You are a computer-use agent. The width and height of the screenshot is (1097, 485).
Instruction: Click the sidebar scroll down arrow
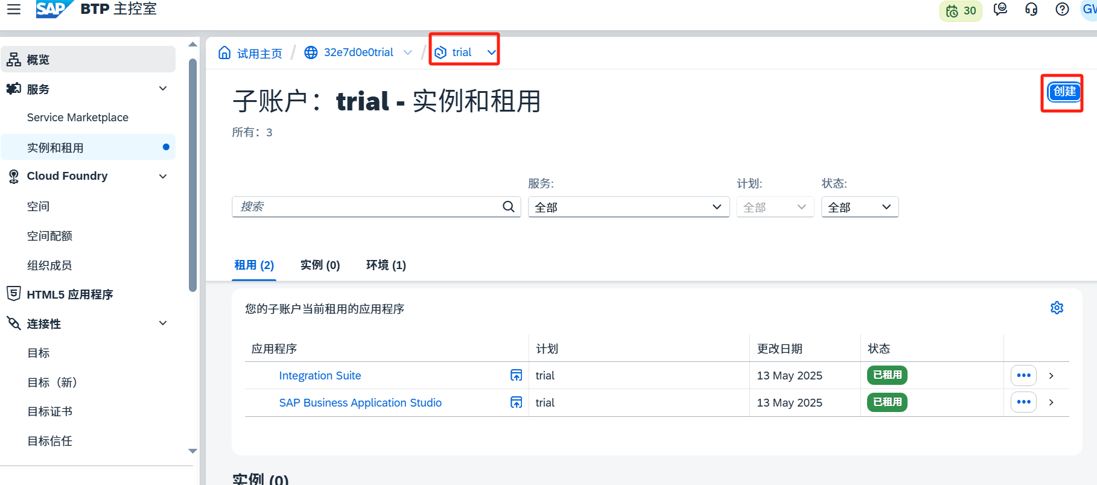point(193,451)
